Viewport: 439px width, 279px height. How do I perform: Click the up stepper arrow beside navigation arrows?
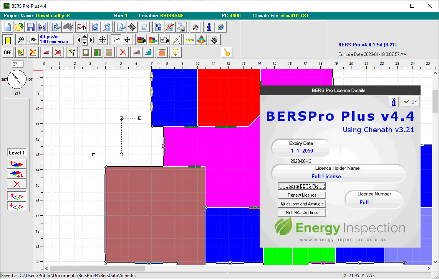pos(85,37)
